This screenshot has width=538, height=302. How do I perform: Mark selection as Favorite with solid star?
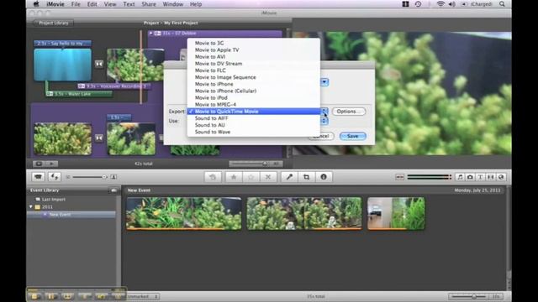coord(234,177)
